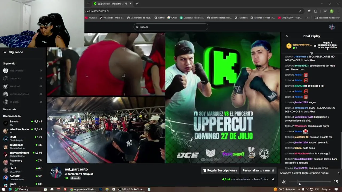Open Photoshop from the taskbar
342x192 pixels.
click(100, 189)
